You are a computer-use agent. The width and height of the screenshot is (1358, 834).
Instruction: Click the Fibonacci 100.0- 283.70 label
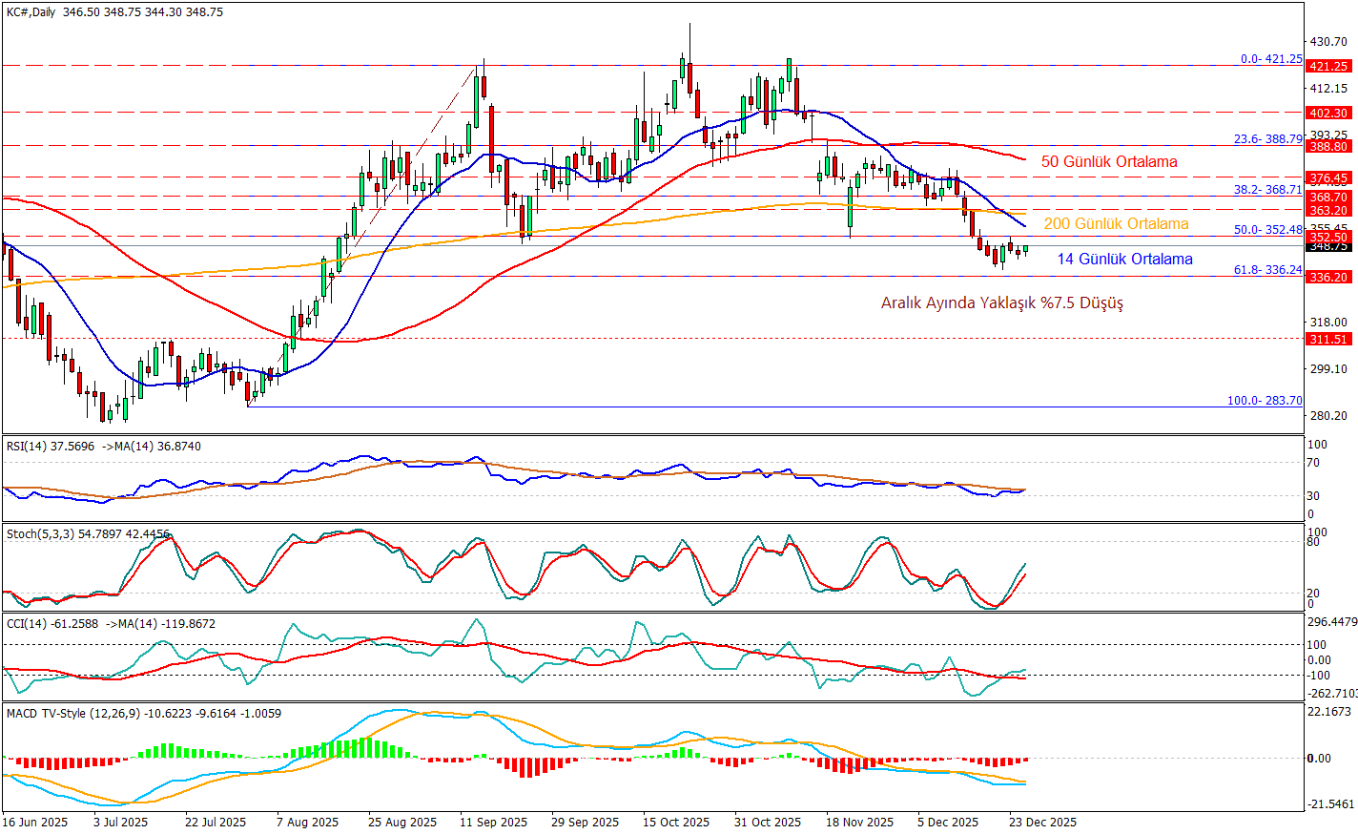[x=1264, y=401]
